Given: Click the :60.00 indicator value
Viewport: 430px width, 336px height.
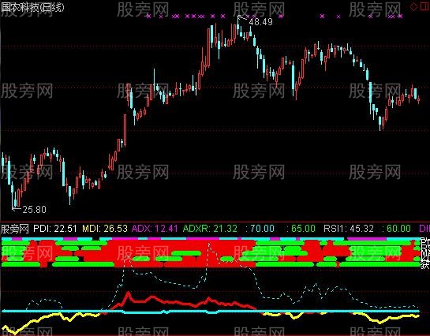Looking at the screenshot, I should click(396, 228).
